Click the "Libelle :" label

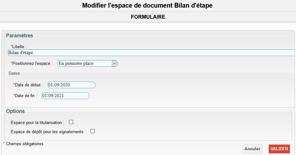tap(19, 46)
